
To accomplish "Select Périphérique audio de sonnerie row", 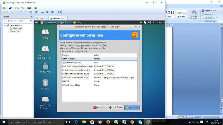I will [100, 66].
